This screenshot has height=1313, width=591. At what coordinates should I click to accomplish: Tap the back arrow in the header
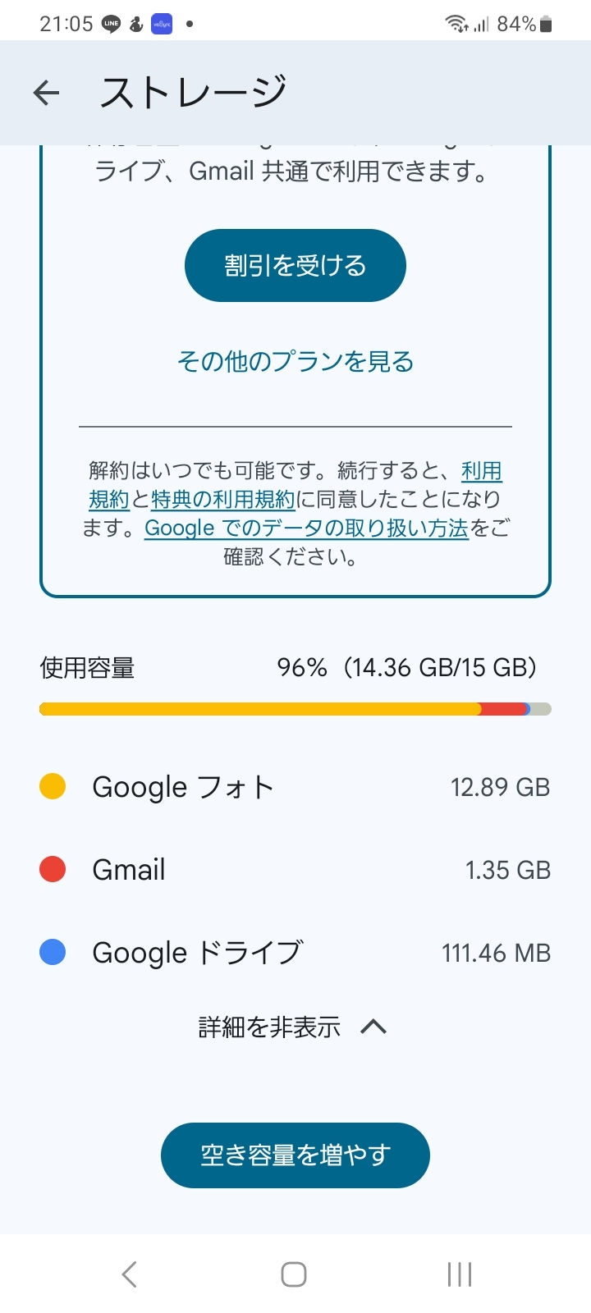tap(47, 93)
